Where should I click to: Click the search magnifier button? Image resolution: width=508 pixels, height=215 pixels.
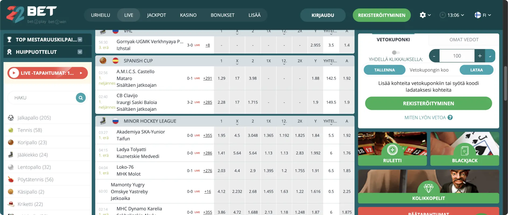click(81, 98)
